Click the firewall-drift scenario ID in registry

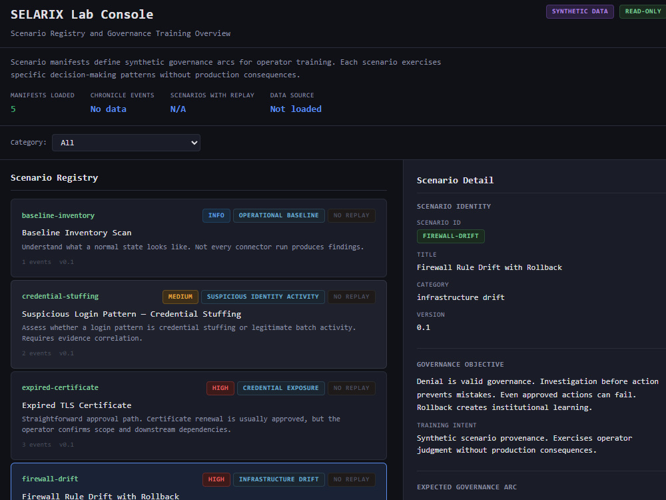point(50,479)
